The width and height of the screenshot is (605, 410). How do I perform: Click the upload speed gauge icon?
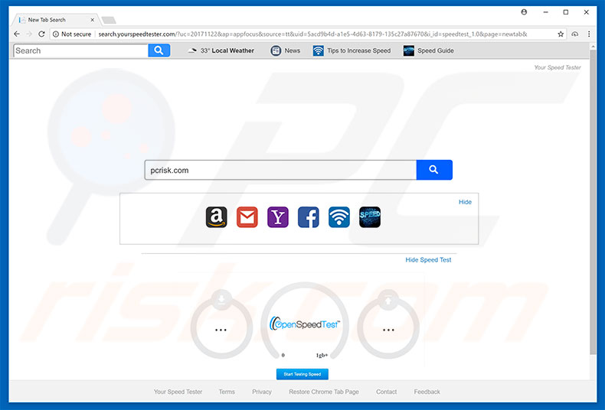388,299
